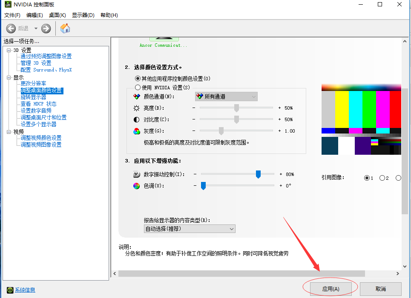Image resolution: width=411 pixels, height=298 pixels.
Task: Click the Forward arrow icon in toolbar
Action: click(46, 28)
